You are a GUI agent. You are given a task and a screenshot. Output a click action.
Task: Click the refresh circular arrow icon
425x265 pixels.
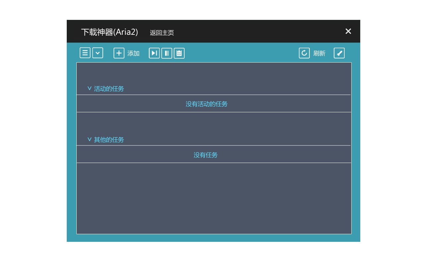[304, 53]
